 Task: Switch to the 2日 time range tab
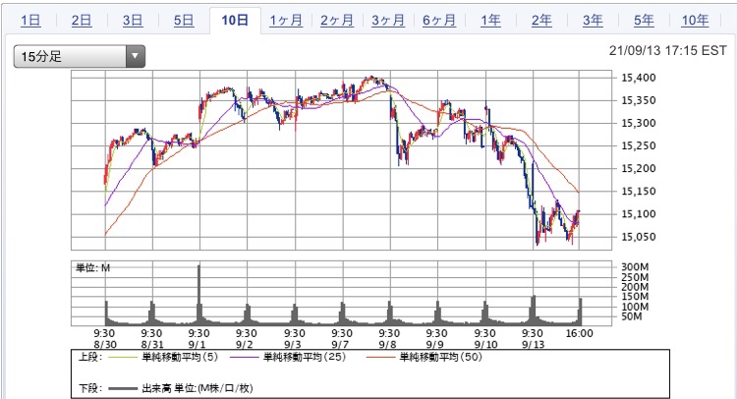tap(82, 21)
